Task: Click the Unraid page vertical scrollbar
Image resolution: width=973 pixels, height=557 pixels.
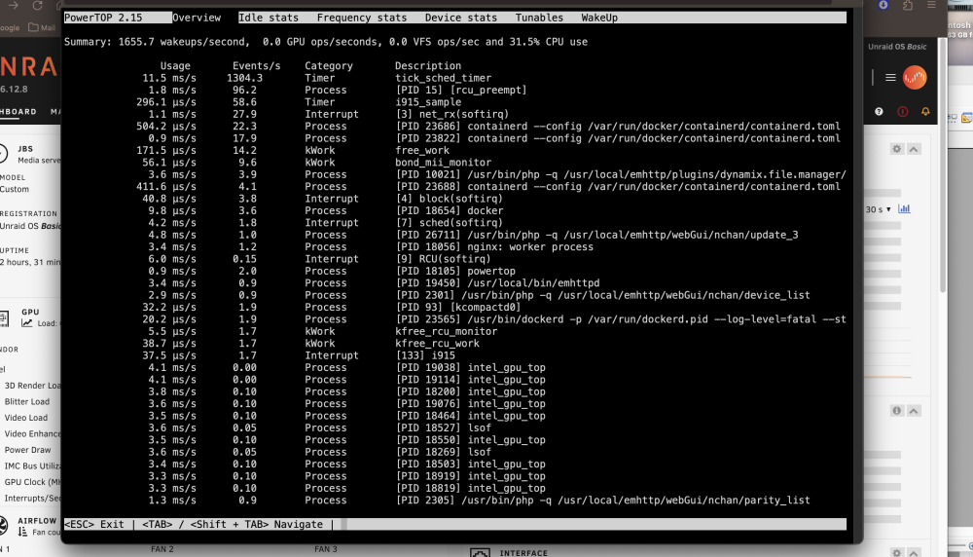Action: click(943, 167)
